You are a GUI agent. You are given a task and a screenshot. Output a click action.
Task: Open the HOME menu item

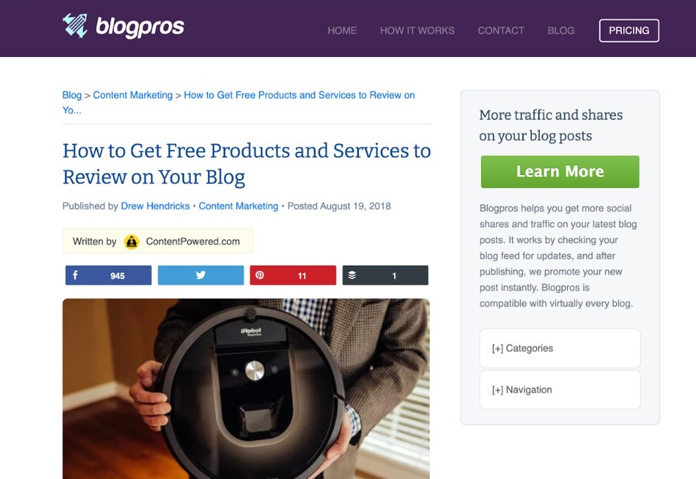(343, 31)
